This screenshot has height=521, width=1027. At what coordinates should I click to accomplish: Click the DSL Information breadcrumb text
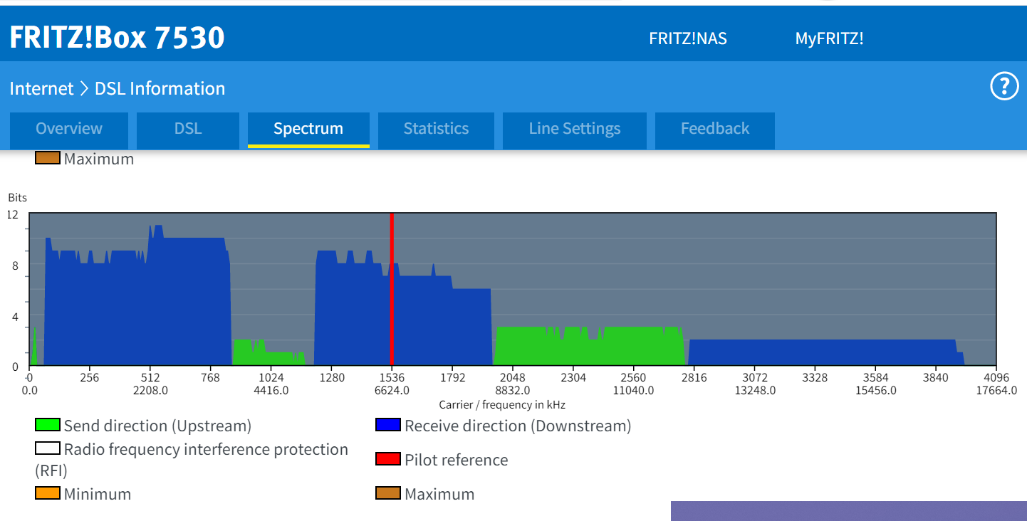coord(160,88)
